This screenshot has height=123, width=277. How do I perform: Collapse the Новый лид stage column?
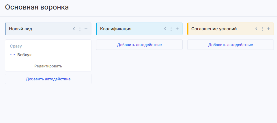click(x=74, y=29)
